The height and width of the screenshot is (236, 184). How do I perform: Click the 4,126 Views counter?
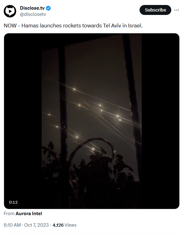64,225
